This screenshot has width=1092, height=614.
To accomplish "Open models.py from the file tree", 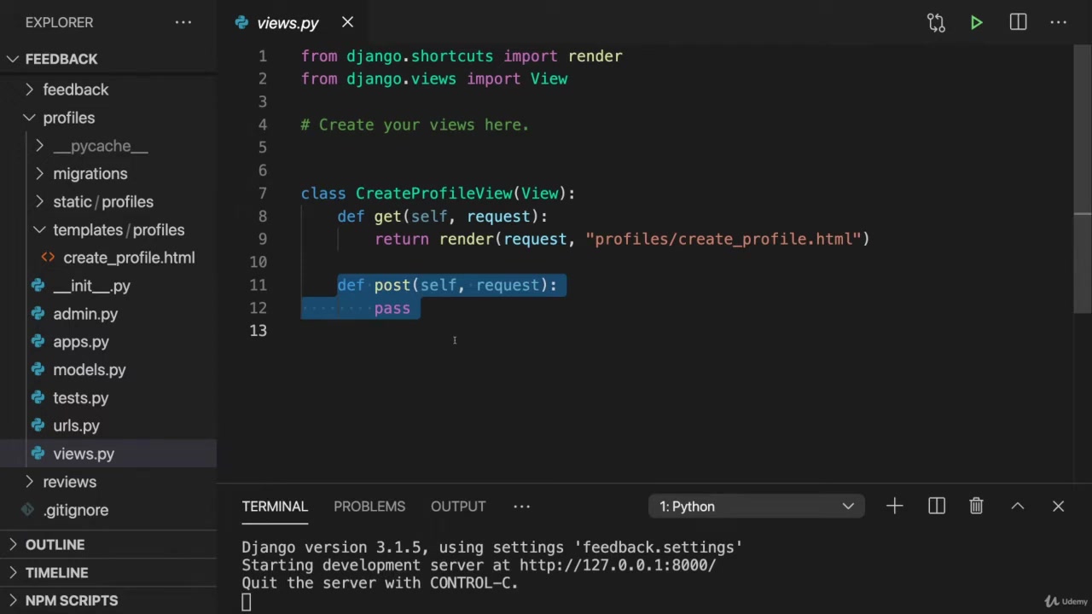I will click(x=89, y=370).
